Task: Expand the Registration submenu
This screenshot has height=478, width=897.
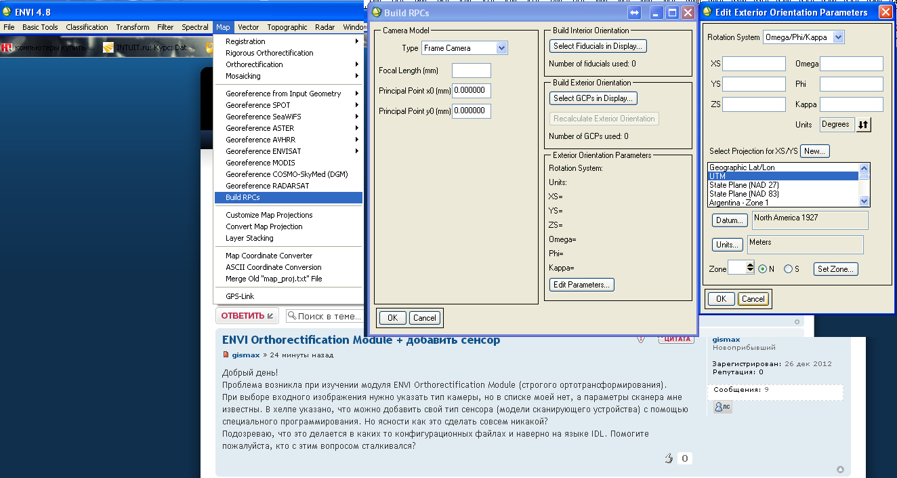Action: coord(289,41)
